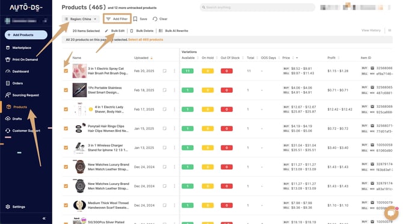Click red Out Of Stock badge in cat brush row
The height and width of the screenshot is (224, 403).
227,71
